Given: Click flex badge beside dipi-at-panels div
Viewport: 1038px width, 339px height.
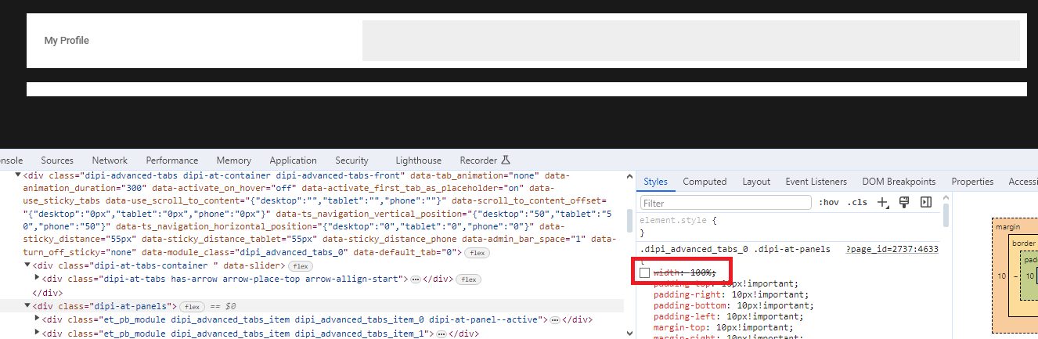Looking at the screenshot, I should pyautogui.click(x=191, y=306).
